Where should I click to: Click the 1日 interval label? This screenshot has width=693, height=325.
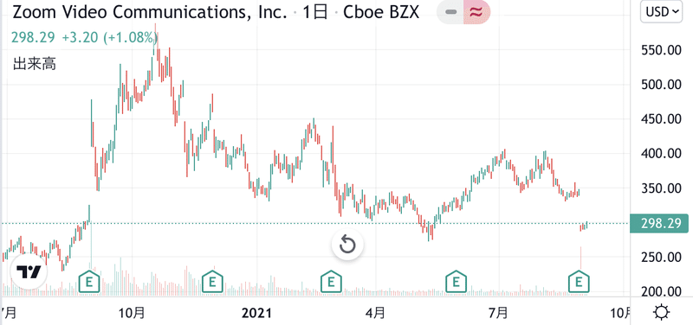(315, 12)
